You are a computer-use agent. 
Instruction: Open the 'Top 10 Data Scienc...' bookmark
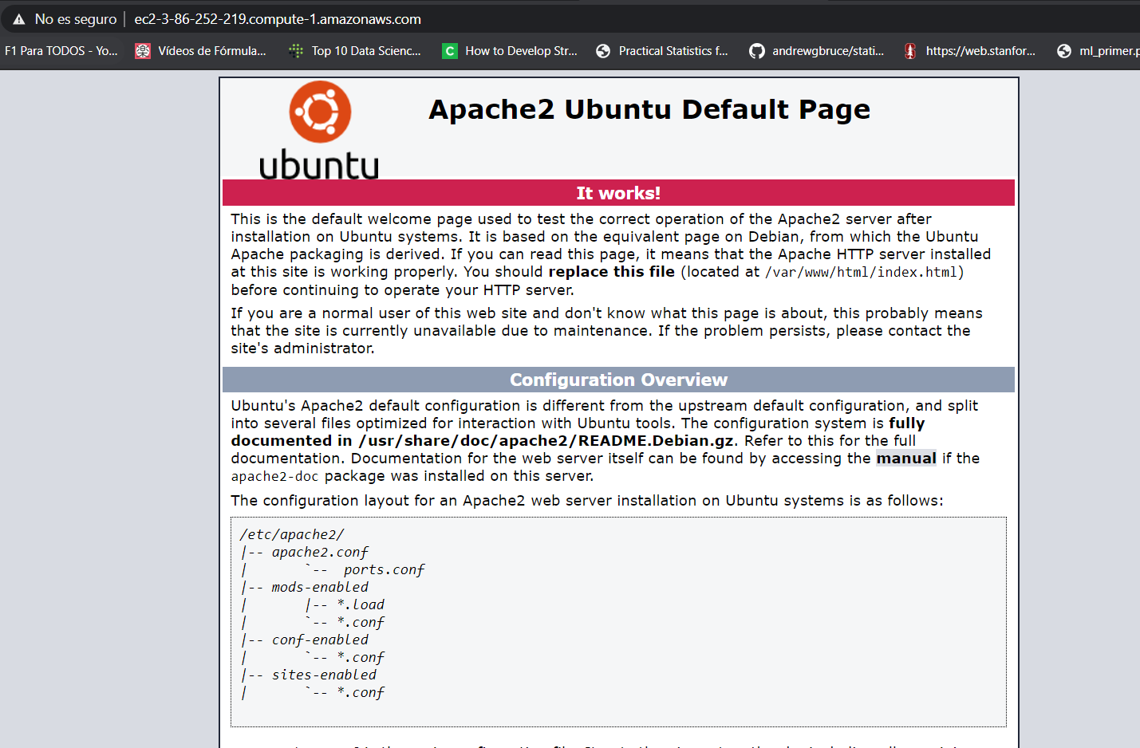pos(366,51)
